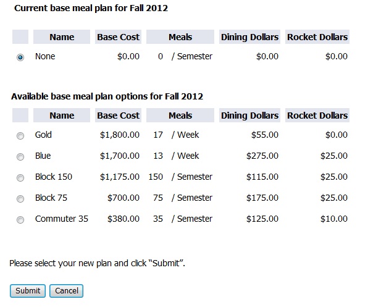Click the Submit button

pos(28,291)
